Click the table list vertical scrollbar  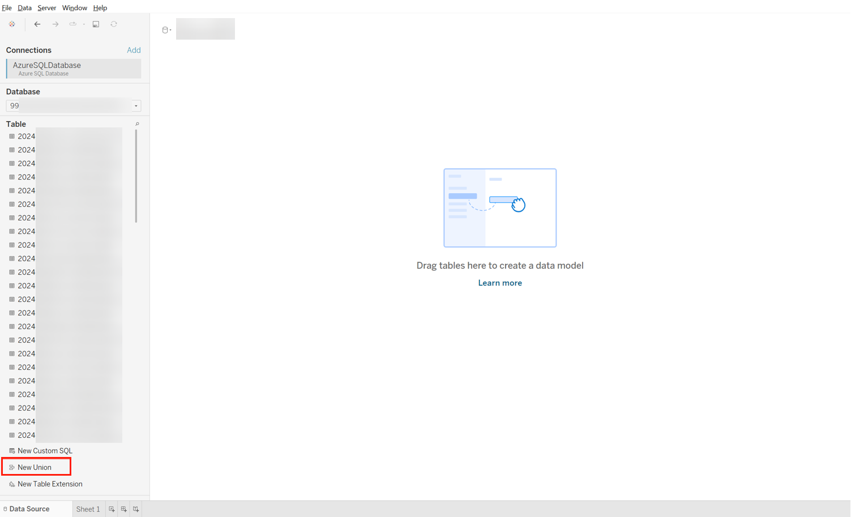(x=136, y=176)
